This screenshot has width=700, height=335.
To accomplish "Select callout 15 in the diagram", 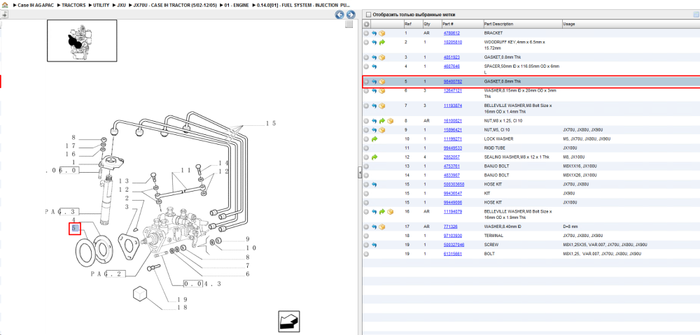I will tap(272, 122).
